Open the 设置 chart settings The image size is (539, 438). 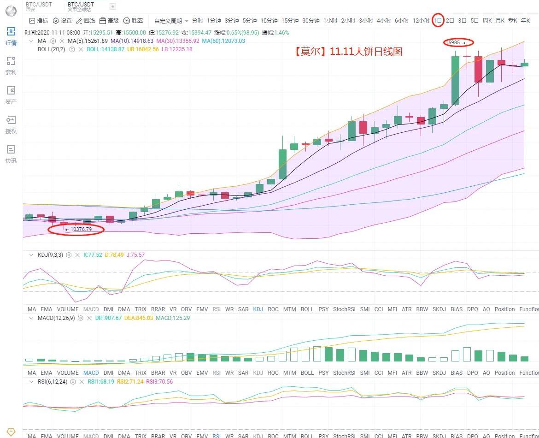tap(62, 21)
